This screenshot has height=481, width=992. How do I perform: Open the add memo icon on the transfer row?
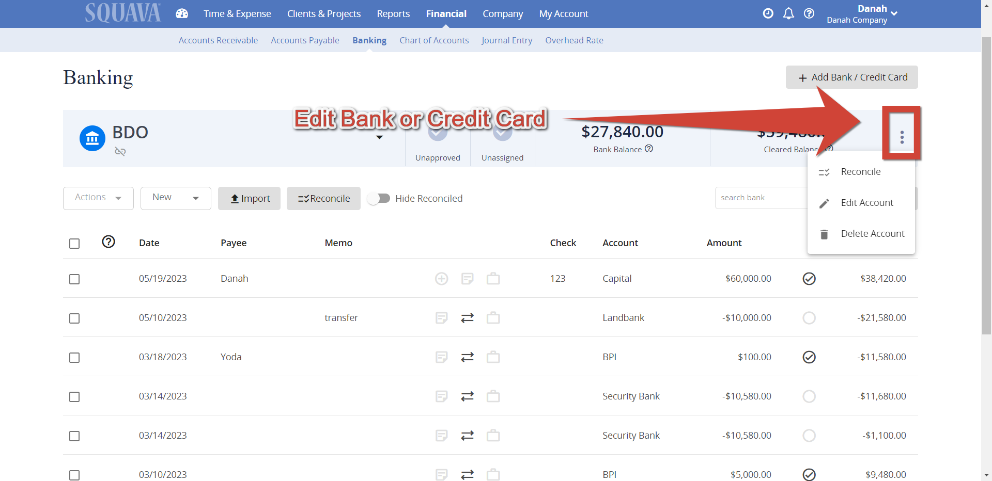tap(442, 318)
